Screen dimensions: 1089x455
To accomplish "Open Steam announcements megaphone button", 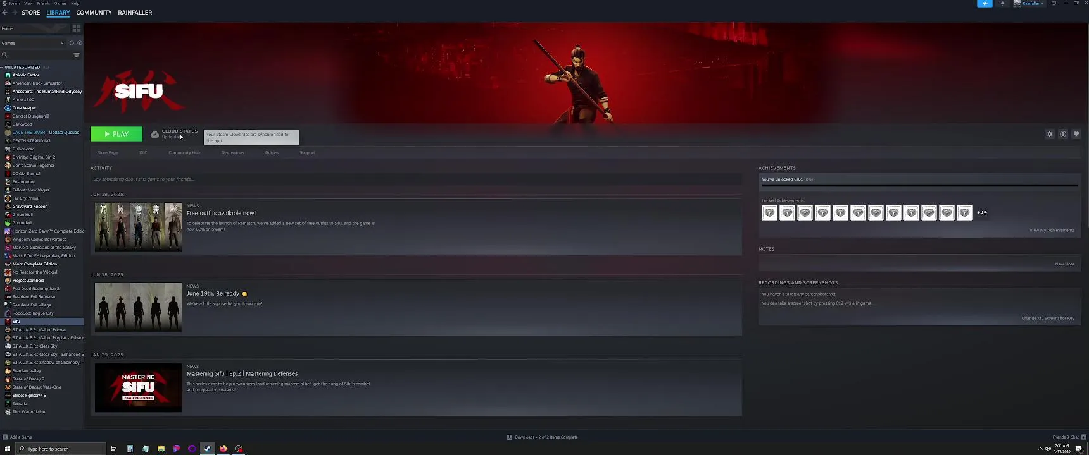I will (x=985, y=3).
